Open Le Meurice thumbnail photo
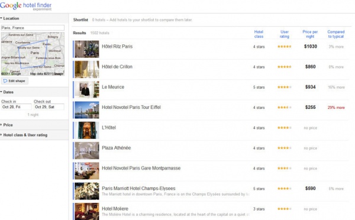The height and width of the screenshot is (220, 355). coord(87,90)
